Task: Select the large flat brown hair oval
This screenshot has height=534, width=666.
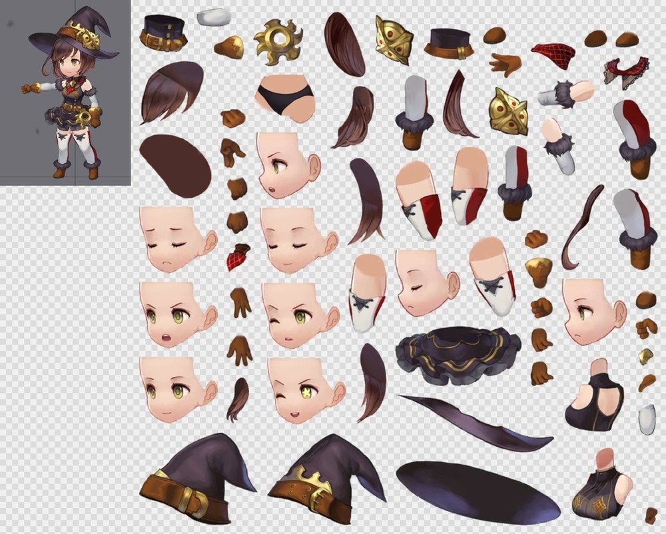Action: [174, 164]
